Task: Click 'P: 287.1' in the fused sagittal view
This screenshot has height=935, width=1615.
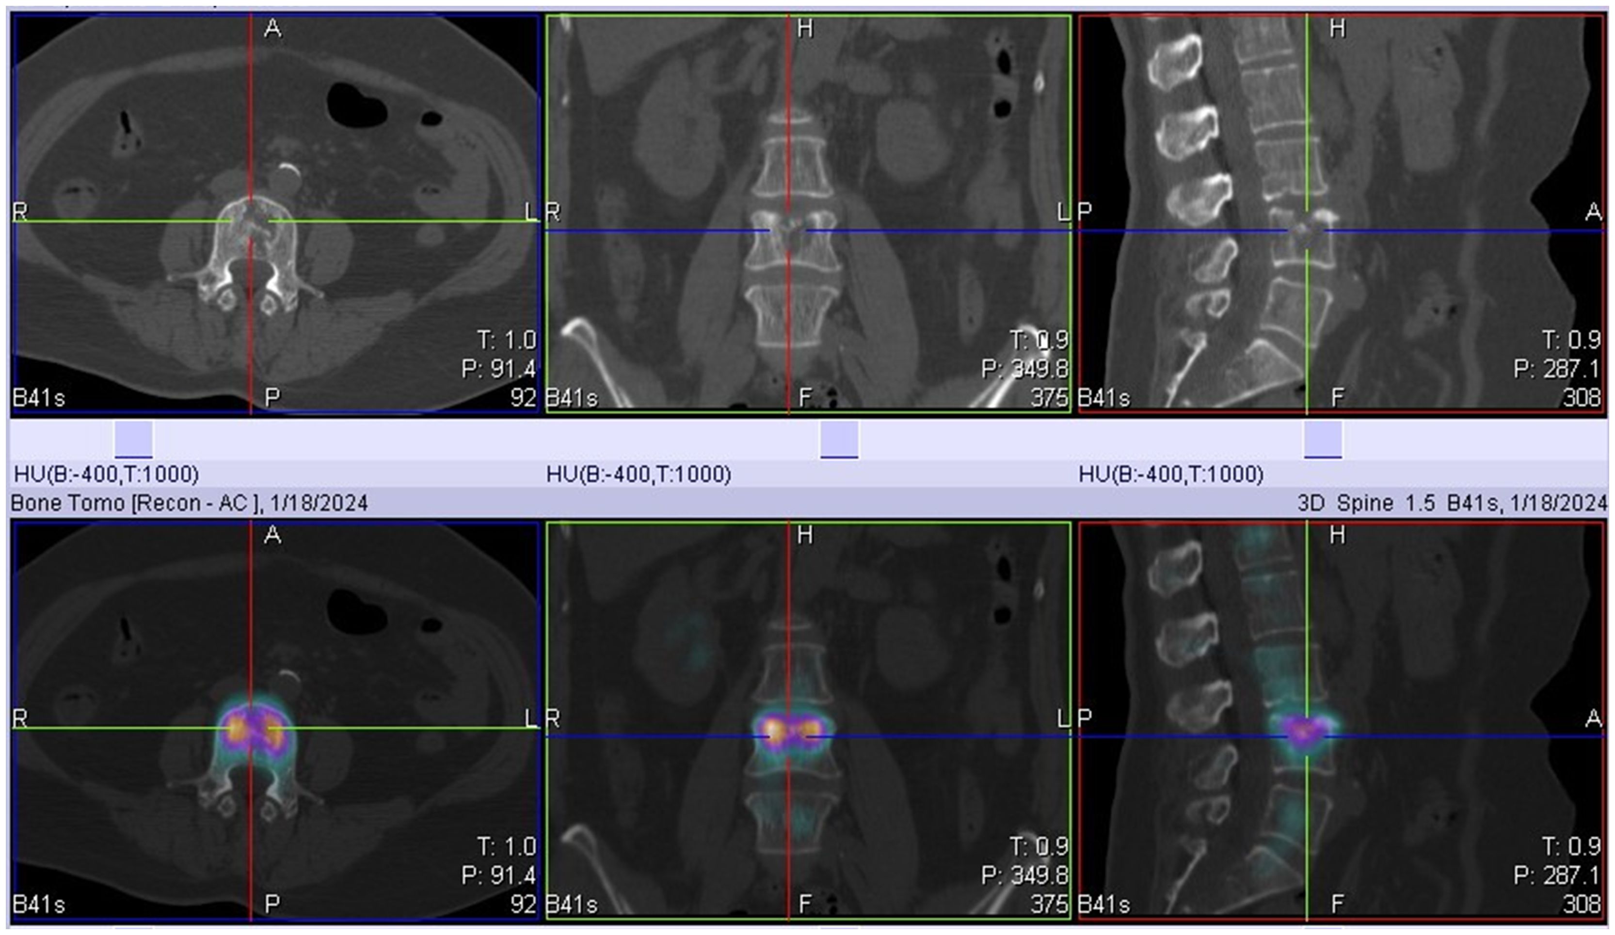Action: 1557,875
